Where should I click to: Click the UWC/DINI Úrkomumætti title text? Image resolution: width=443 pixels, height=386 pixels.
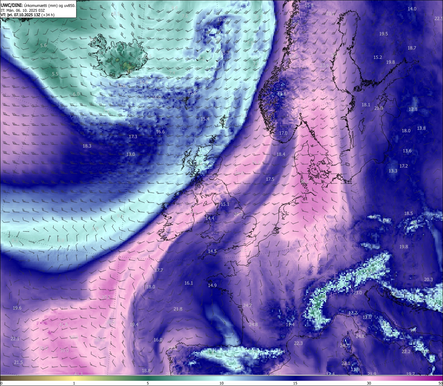coord(38,5)
